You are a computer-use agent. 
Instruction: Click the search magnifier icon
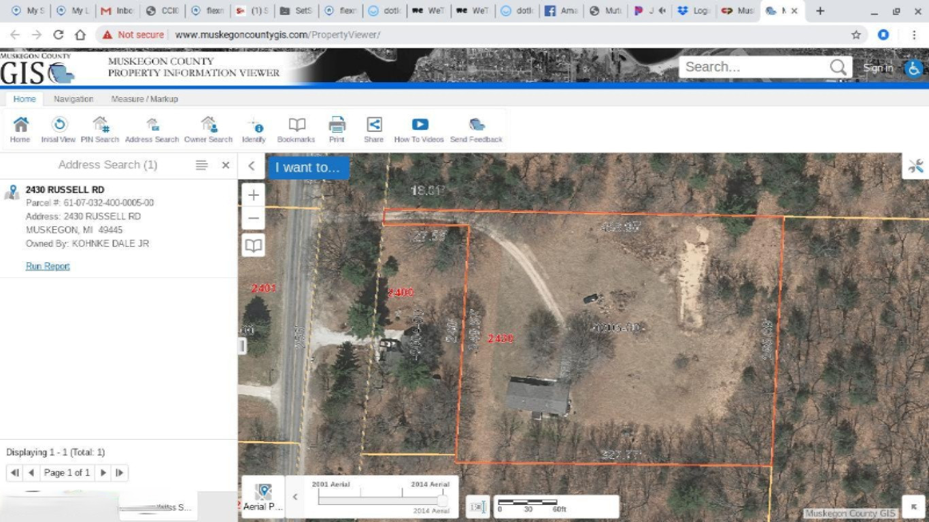click(x=838, y=67)
